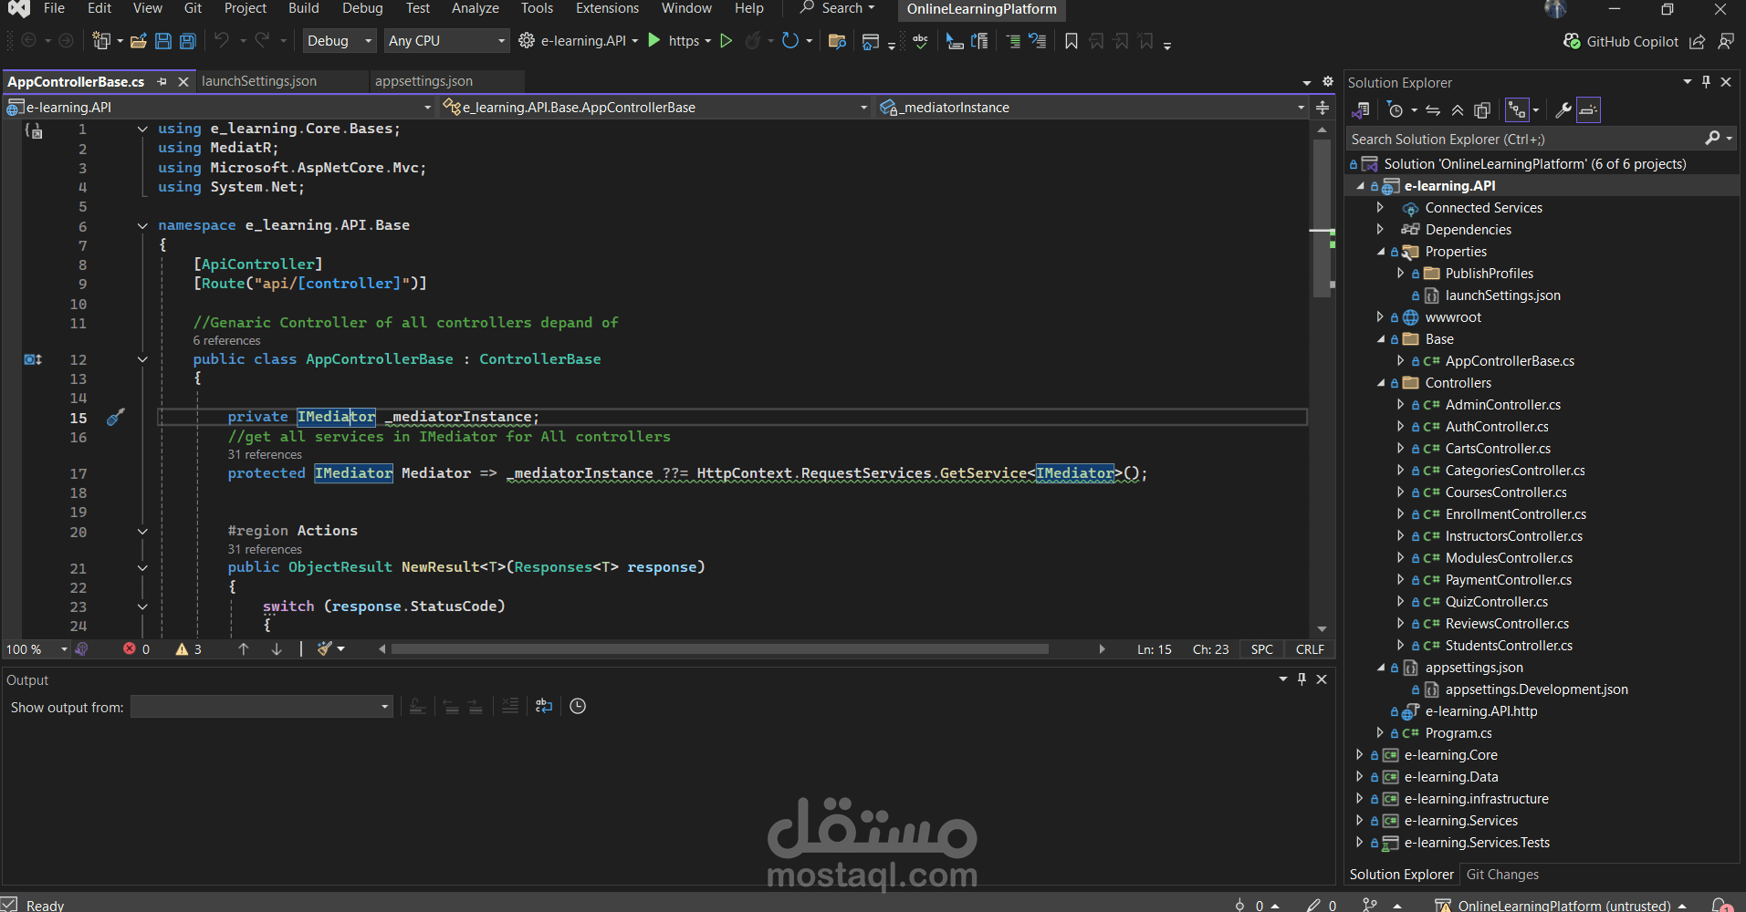Image resolution: width=1746 pixels, height=912 pixels.
Task: Click the abc spell checker icon
Action: point(920,41)
